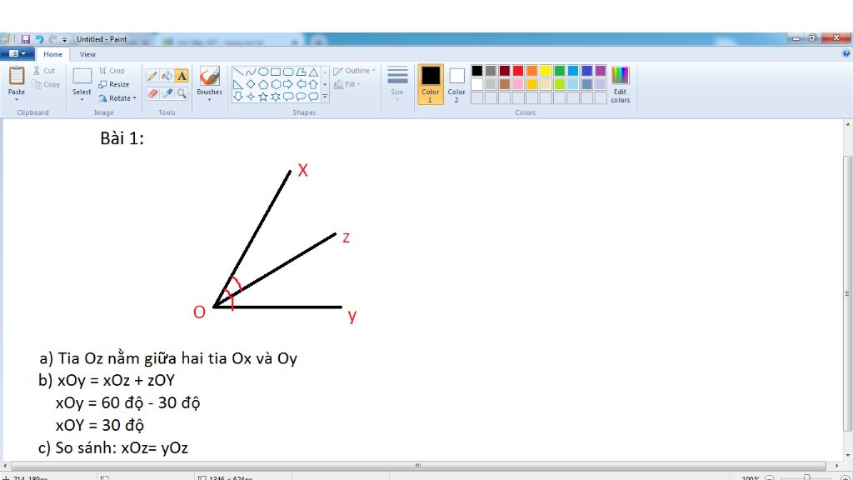This screenshot has height=480, width=853.
Task: Choose the Diamond shape
Action: pos(250,84)
